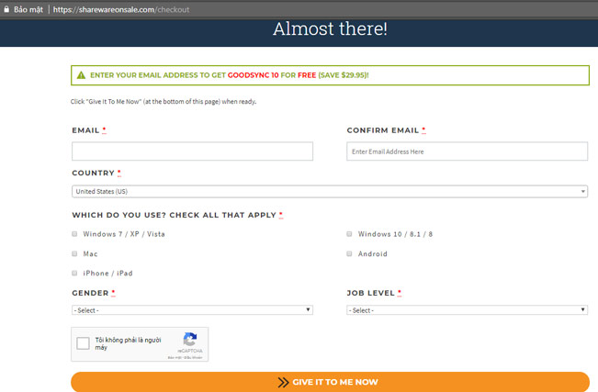This screenshot has width=598, height=392.
Task: Click the sharewareonsale.com URL in address bar
Action: point(121,9)
